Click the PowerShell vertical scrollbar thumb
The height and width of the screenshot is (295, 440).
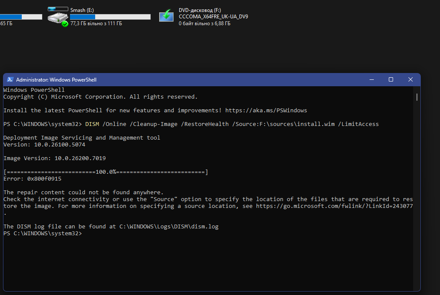417,97
